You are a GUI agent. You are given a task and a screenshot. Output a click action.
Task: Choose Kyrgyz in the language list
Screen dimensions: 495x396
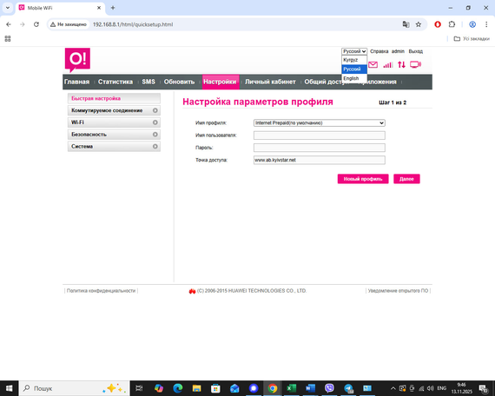coord(354,60)
